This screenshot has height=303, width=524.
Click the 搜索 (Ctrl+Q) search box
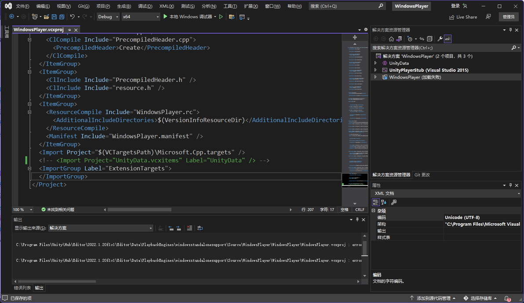pyautogui.click(x=347, y=6)
